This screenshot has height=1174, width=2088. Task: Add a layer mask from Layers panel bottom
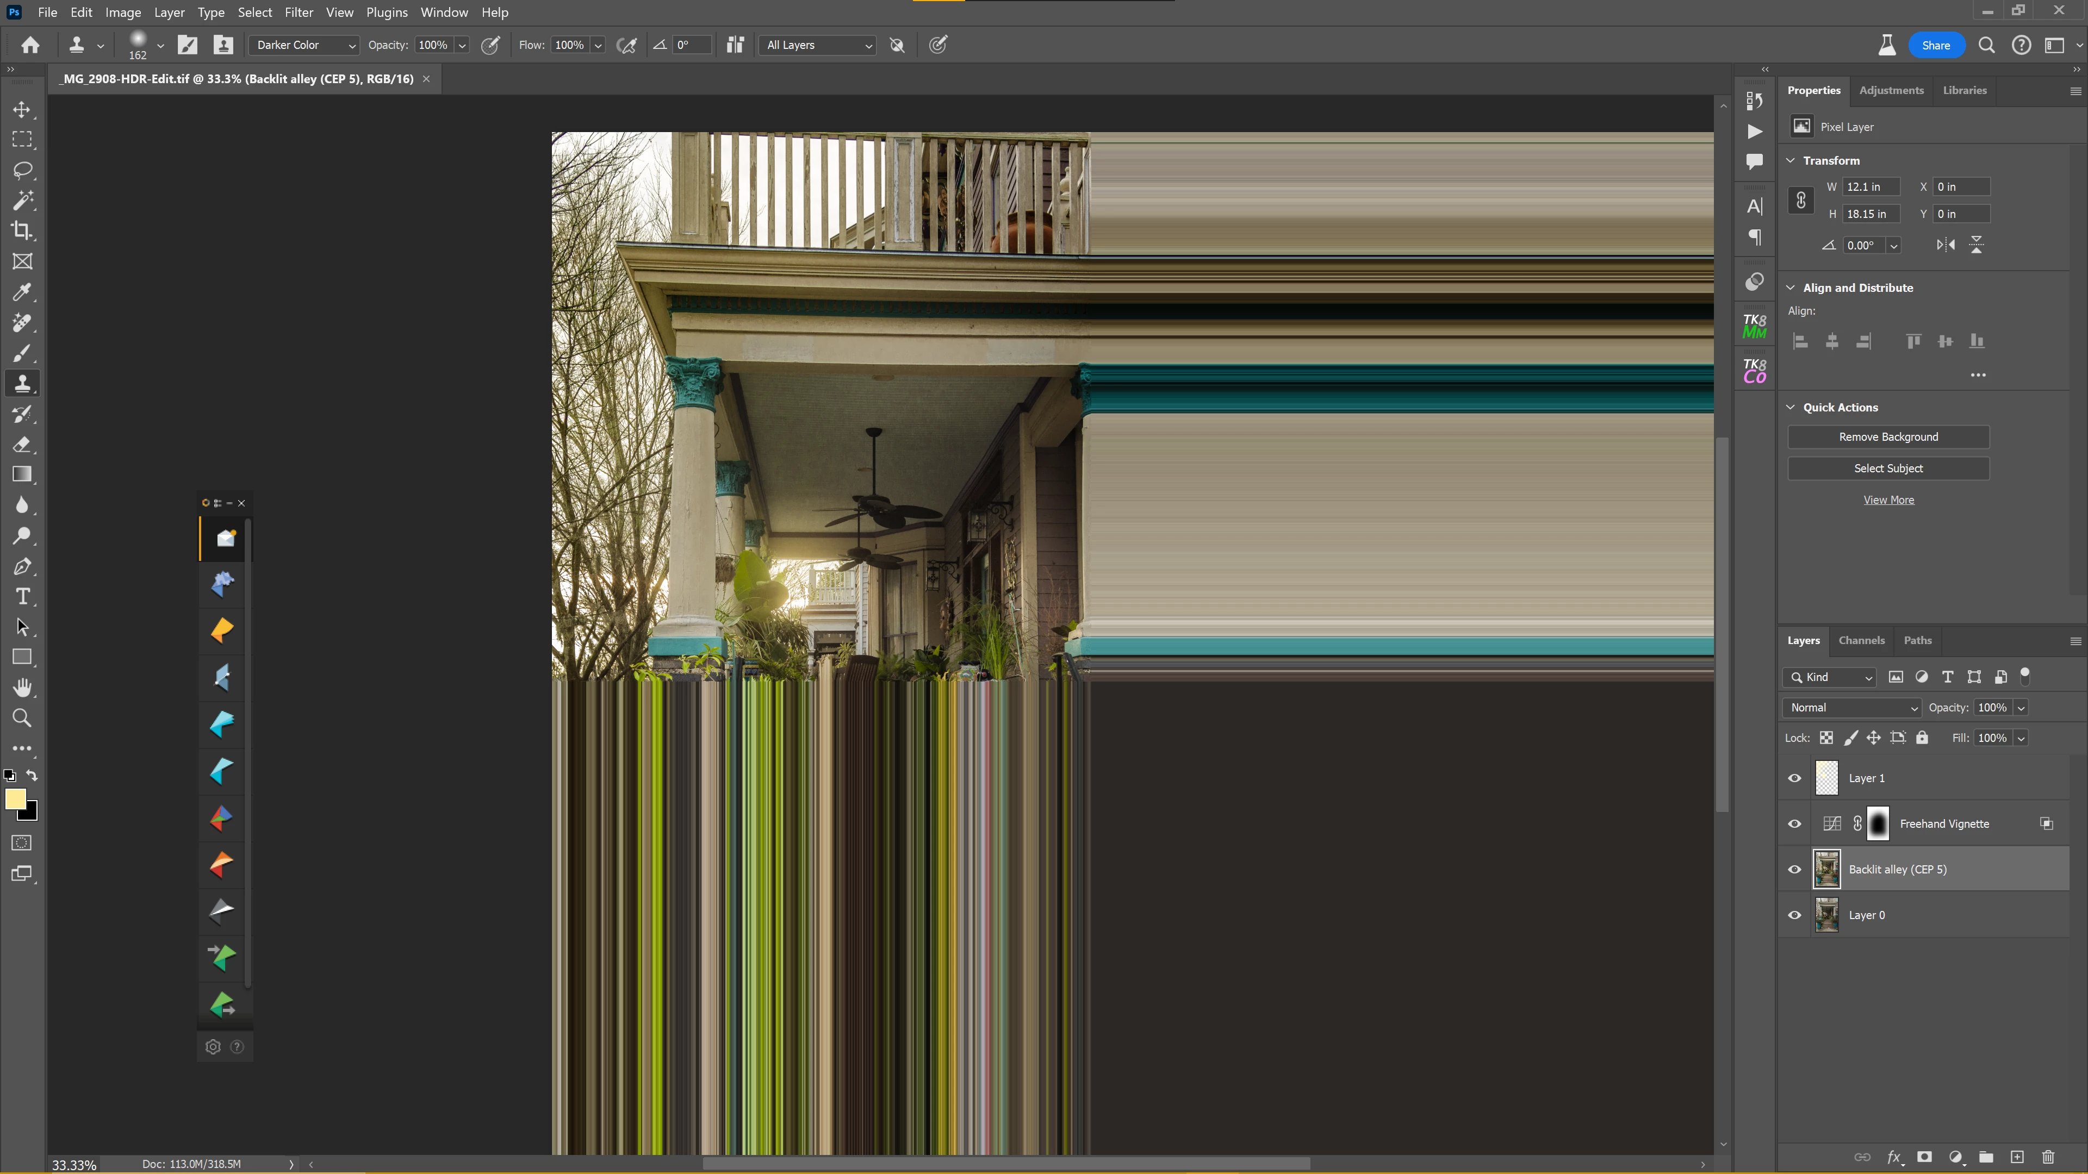click(x=1924, y=1157)
